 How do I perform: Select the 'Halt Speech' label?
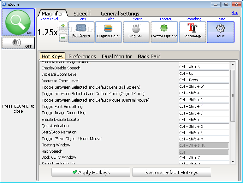(52, 151)
